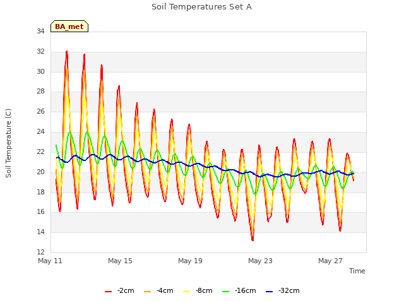Click the May 27 x-axis tick label
This screenshot has height=303, width=404.
330,261
